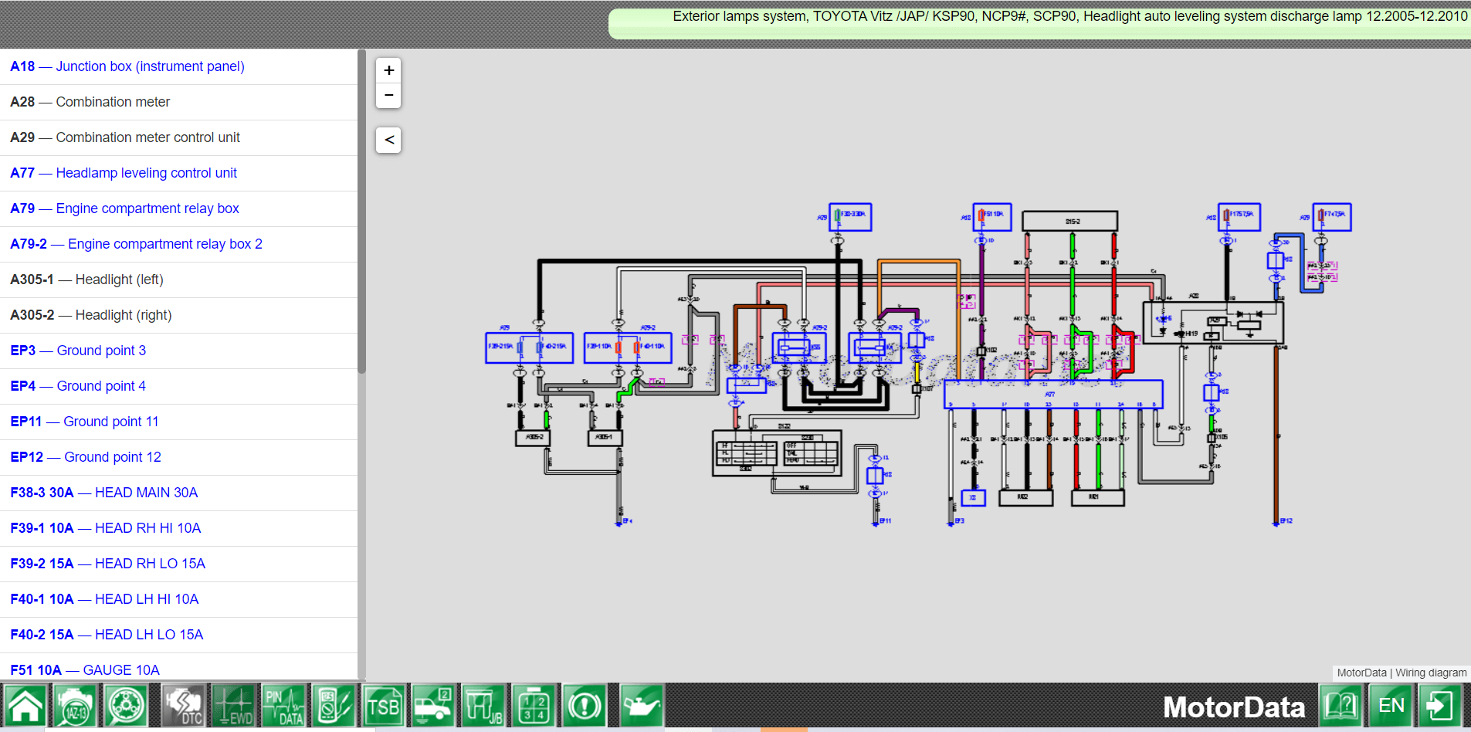Viewport: 1471px width, 732px height.
Task: Switch language with the EN button
Action: (x=1391, y=706)
